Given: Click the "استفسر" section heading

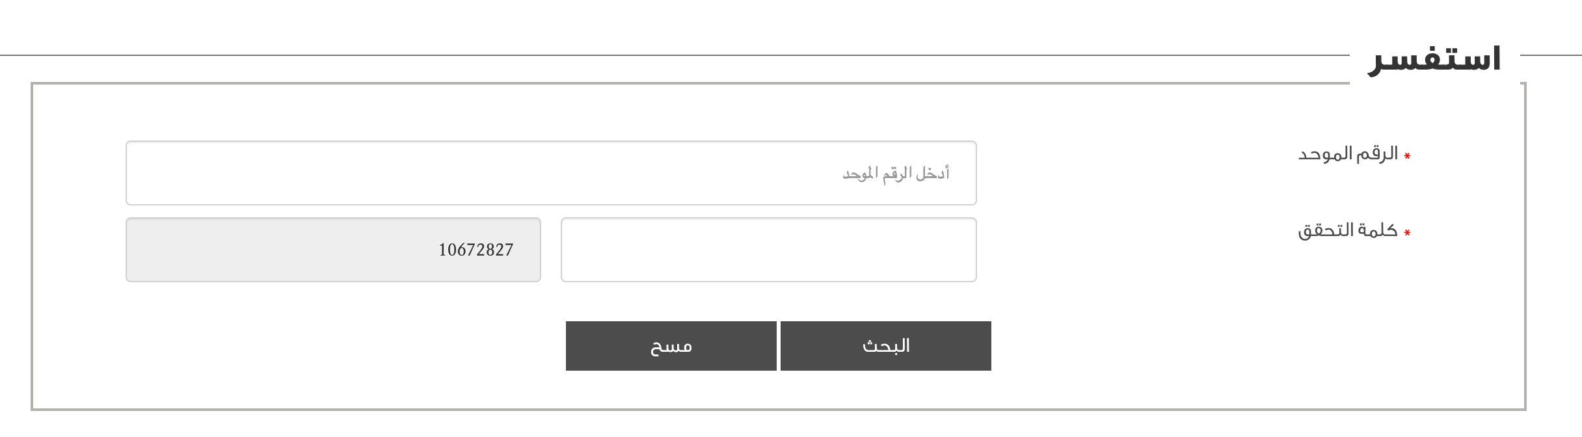Looking at the screenshot, I should (x=1434, y=60).
